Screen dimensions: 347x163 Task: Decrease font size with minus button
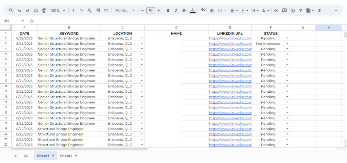coord(142,10)
